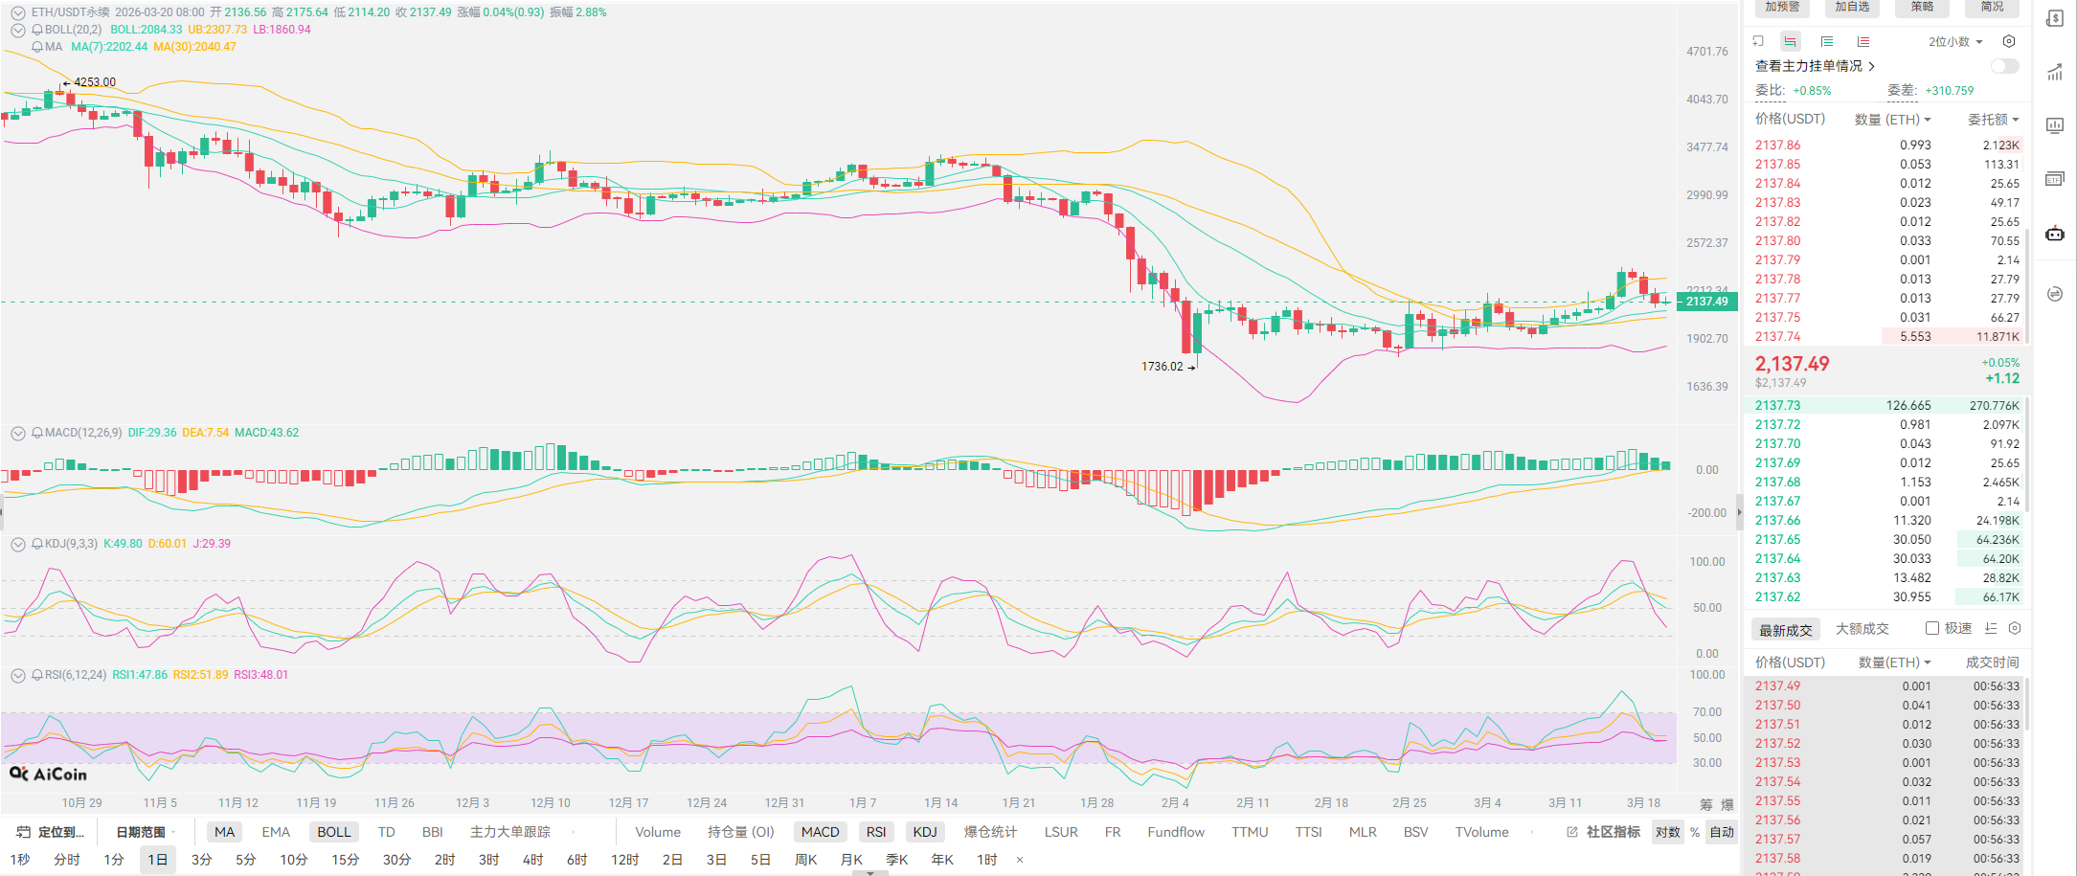Enable the 极速 checkbox
The height and width of the screenshot is (876, 2077).
tap(1932, 628)
